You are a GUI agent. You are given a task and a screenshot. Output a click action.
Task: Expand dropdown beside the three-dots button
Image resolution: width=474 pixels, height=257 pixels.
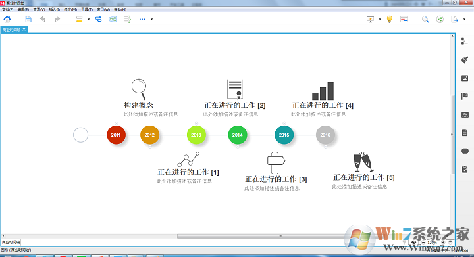click(x=152, y=19)
